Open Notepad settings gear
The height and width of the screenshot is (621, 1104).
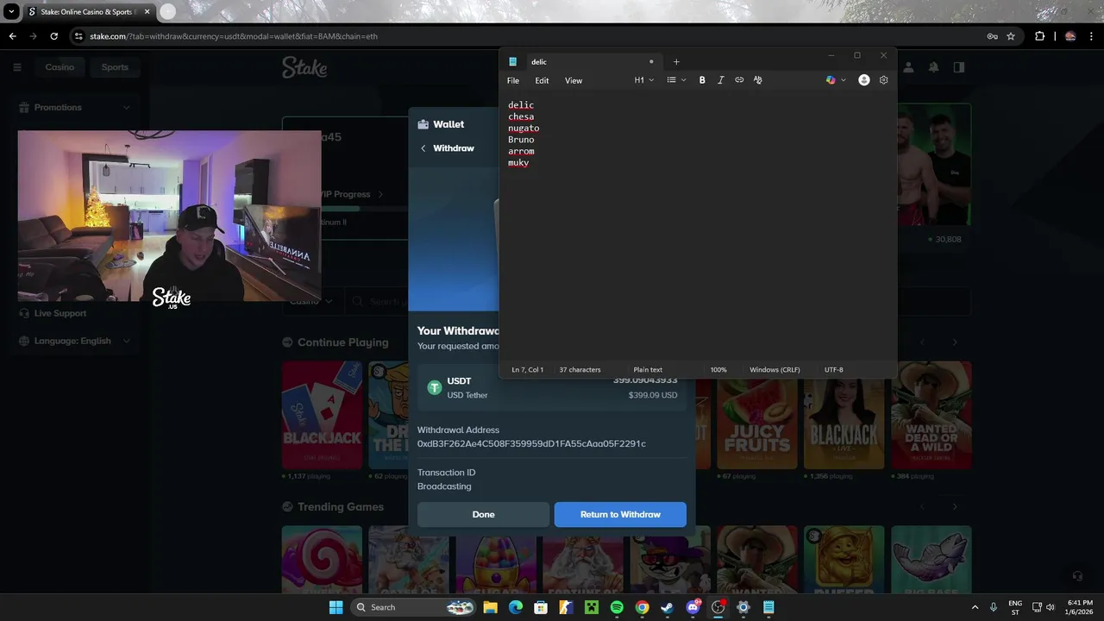[x=883, y=80]
